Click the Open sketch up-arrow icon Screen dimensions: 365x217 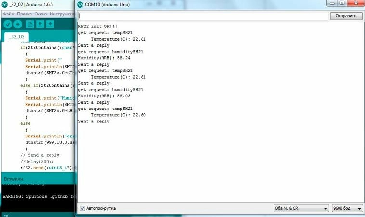pyautogui.click(x=40, y=24)
